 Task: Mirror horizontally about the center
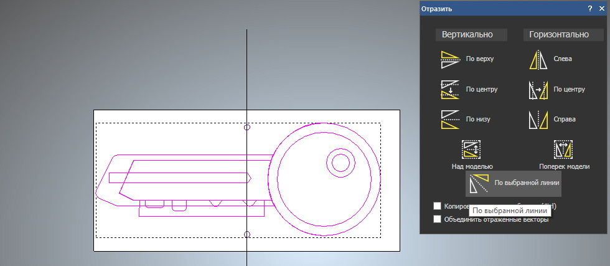pyautogui.click(x=538, y=89)
